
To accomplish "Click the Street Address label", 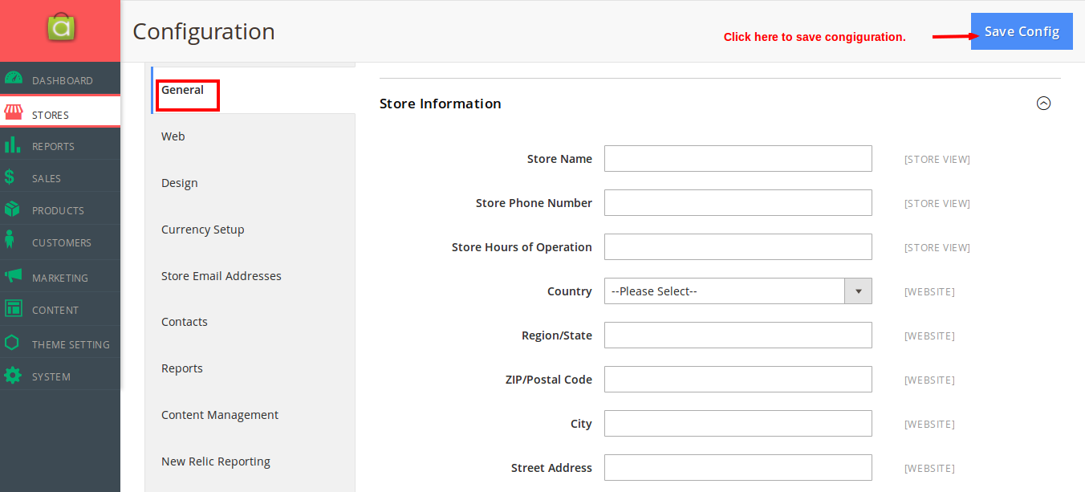I will 551,468.
